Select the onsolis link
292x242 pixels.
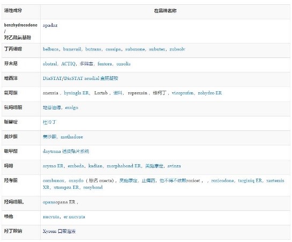pos(123,64)
